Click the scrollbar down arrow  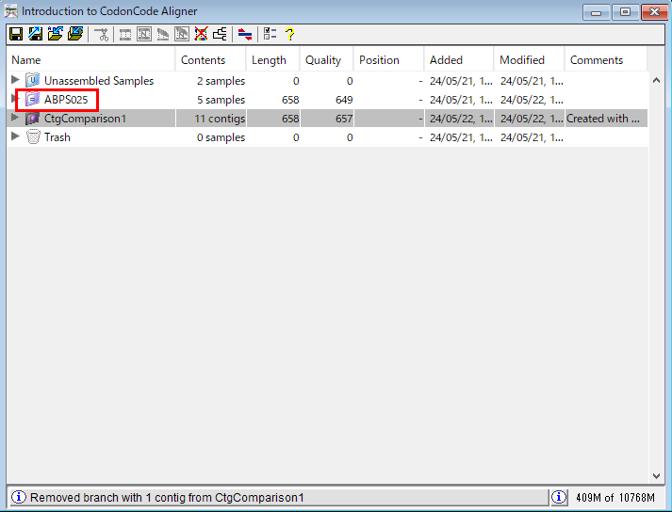(x=656, y=476)
